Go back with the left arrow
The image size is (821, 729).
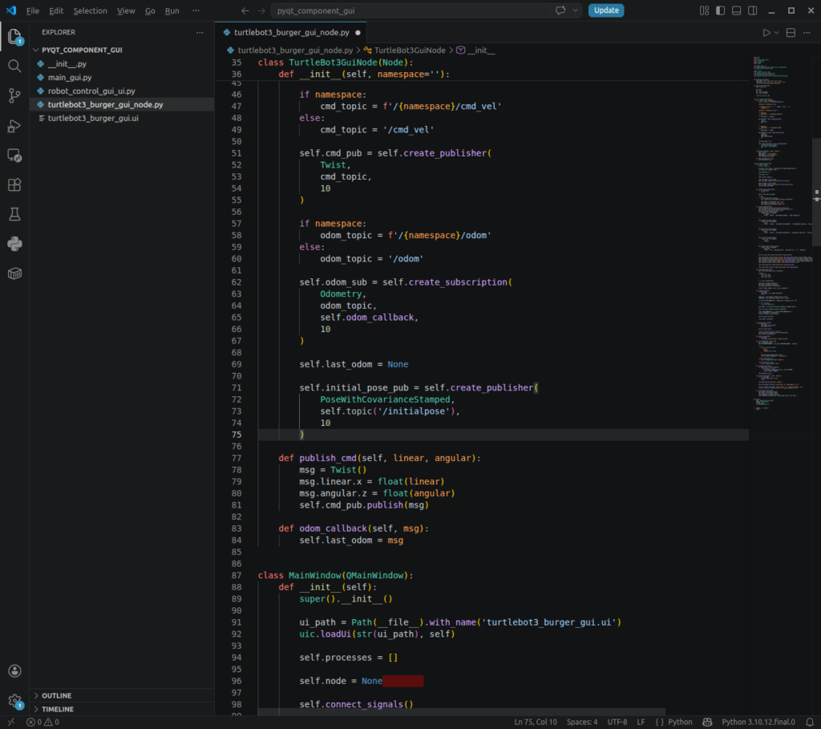click(245, 10)
